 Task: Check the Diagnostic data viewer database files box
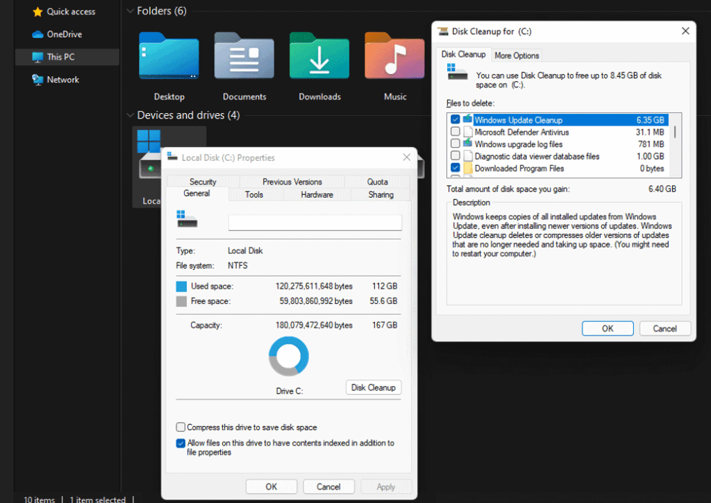(455, 156)
